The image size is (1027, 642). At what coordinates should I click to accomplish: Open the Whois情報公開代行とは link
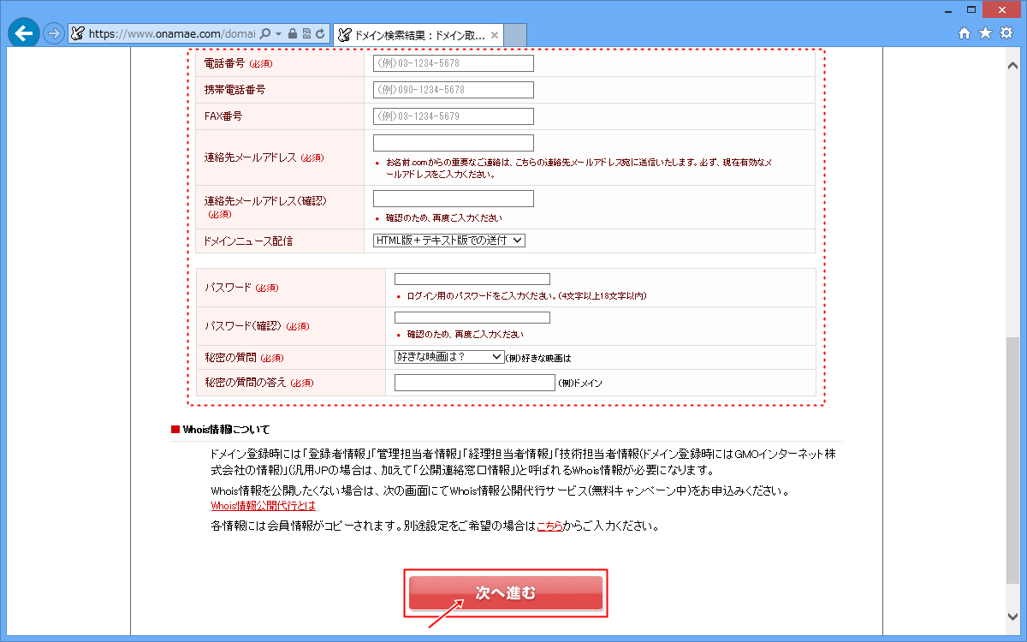click(264, 506)
